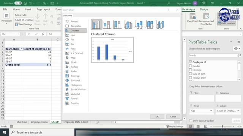Open the Employee Data sheet tab

tap(39, 122)
